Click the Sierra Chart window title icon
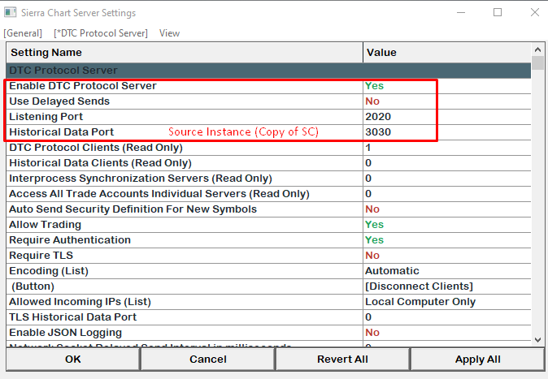The width and height of the screenshot is (548, 379). [10, 12]
